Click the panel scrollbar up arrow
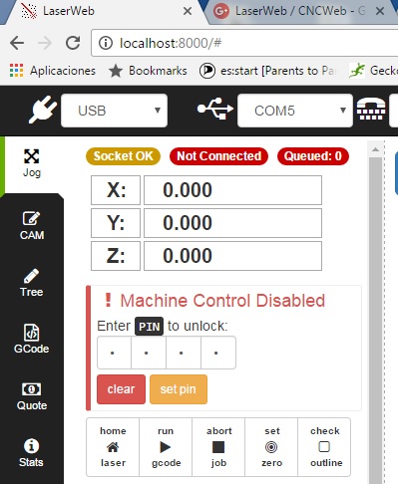398x484 pixels. coord(375,149)
